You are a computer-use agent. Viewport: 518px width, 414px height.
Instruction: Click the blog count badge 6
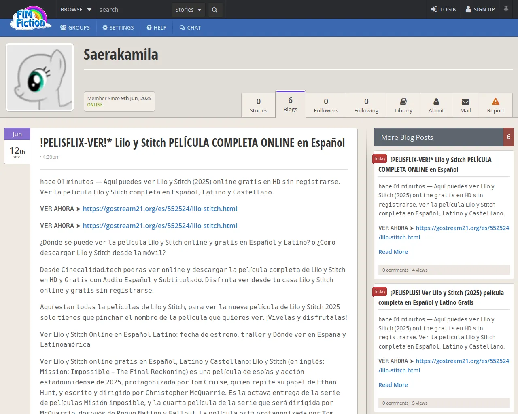(509, 137)
